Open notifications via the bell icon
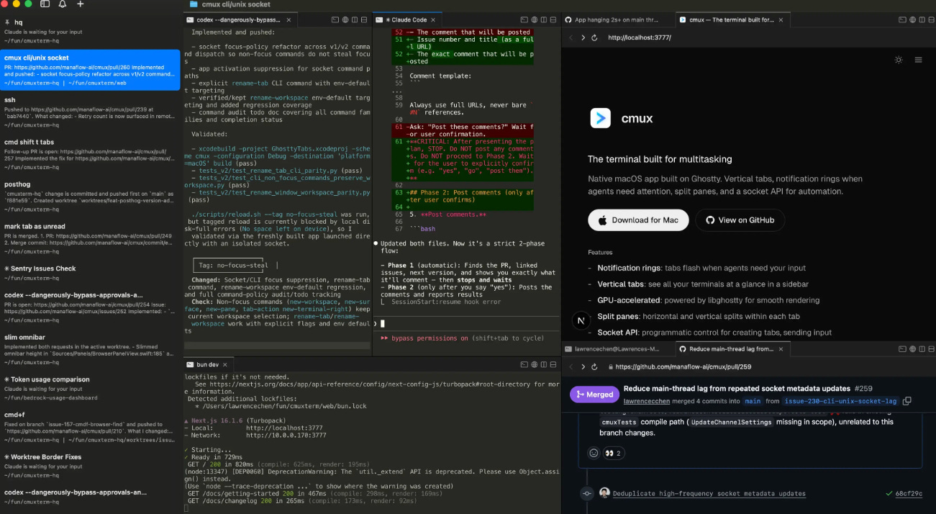The width and height of the screenshot is (936, 514). pyautogui.click(x=63, y=4)
